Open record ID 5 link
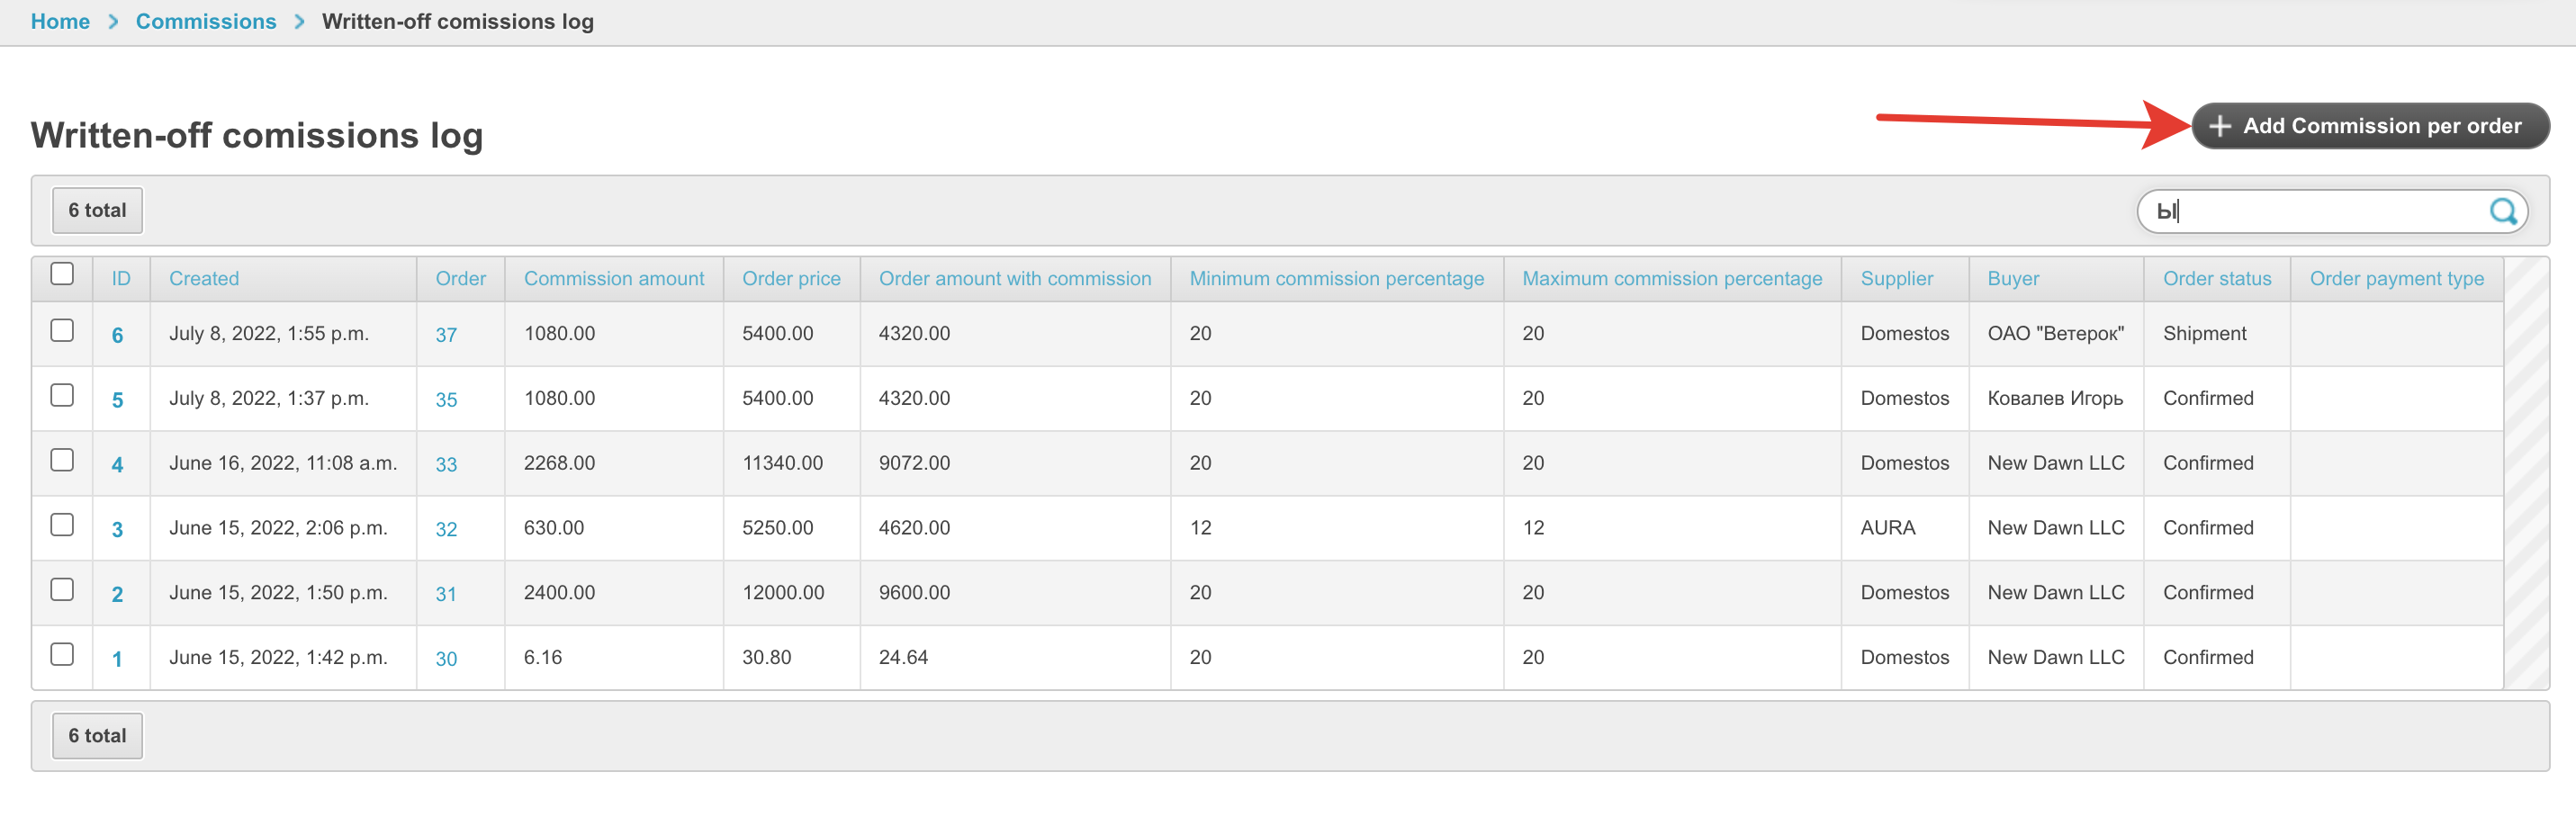The image size is (2576, 817). tap(117, 400)
